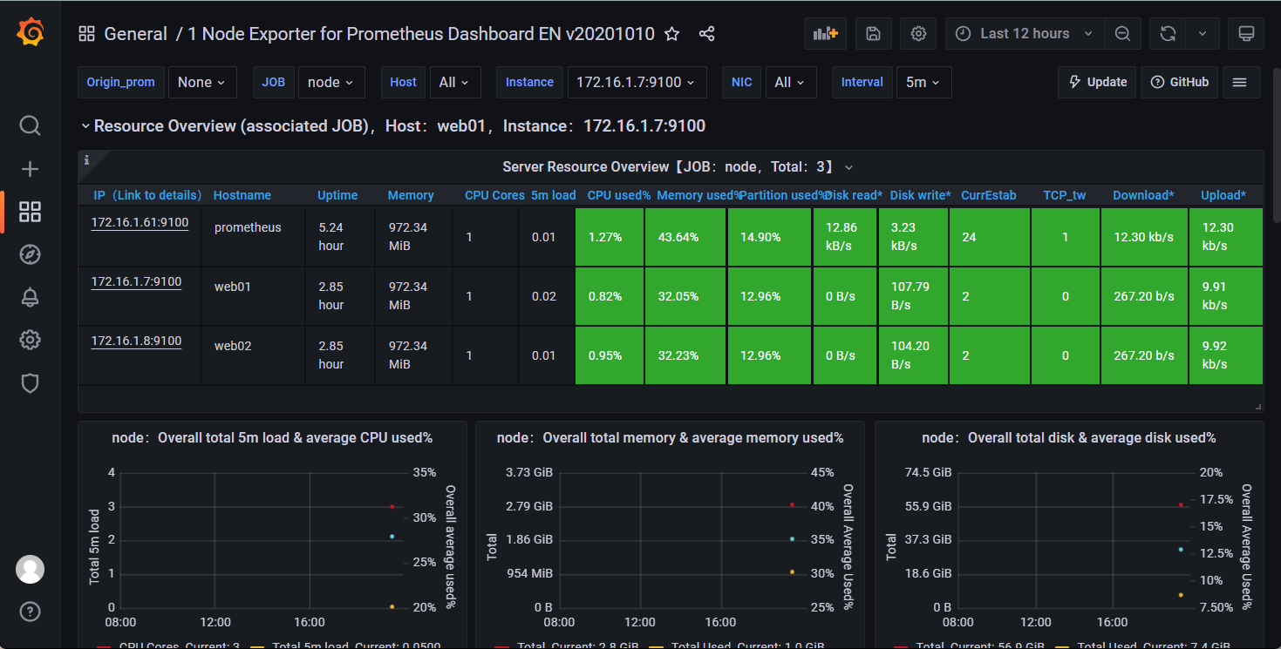Screen dimensions: 1281x649
Task: Open dashboard settings gear in the top bar
Action: [918, 34]
